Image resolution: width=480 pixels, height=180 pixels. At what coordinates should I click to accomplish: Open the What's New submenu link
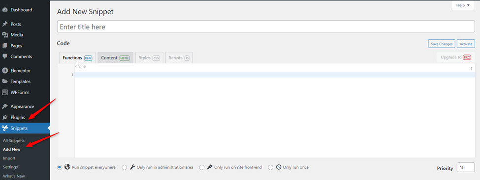(14, 176)
